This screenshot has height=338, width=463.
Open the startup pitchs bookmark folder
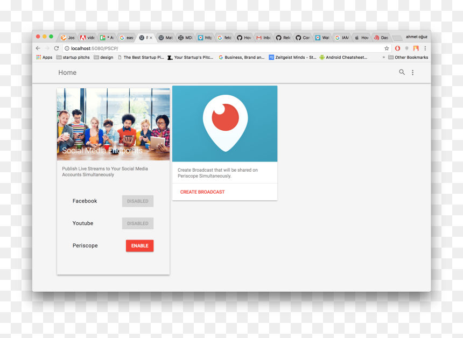click(x=73, y=57)
